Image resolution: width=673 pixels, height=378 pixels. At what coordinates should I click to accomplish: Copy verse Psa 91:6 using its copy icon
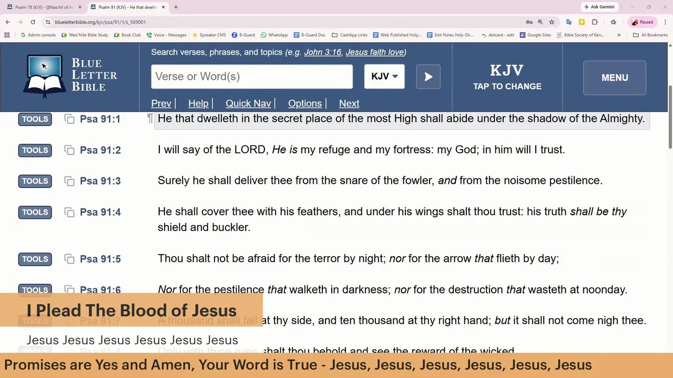pos(69,290)
